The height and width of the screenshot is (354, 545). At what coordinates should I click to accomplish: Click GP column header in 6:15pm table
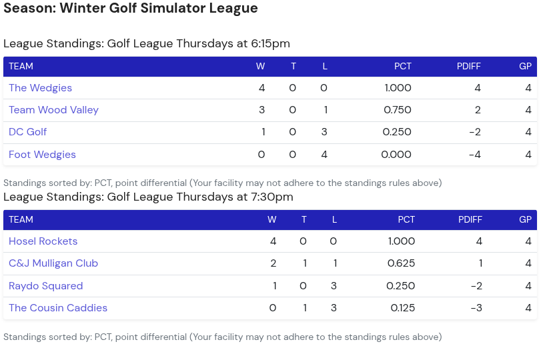point(525,66)
